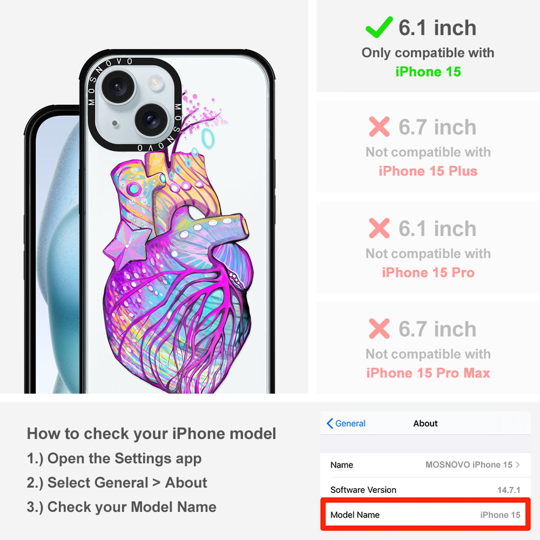
Task: Open the Software Version row
Action: (x=426, y=490)
